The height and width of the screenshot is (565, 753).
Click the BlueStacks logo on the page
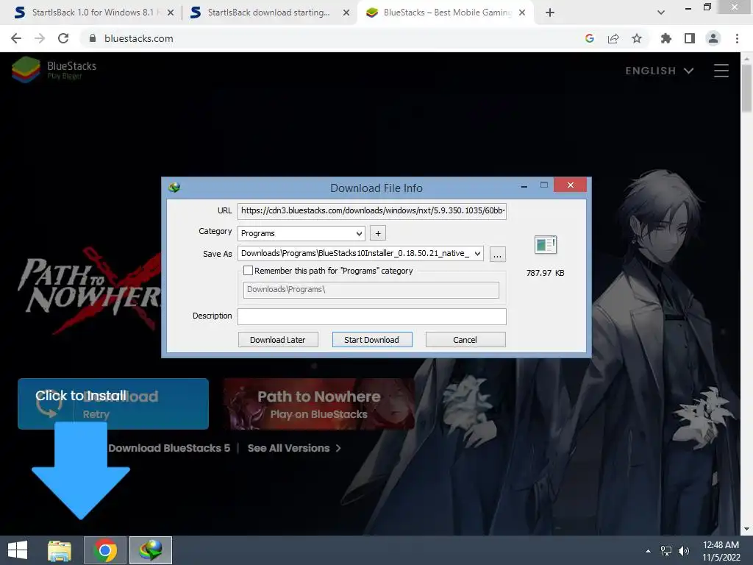tap(54, 70)
